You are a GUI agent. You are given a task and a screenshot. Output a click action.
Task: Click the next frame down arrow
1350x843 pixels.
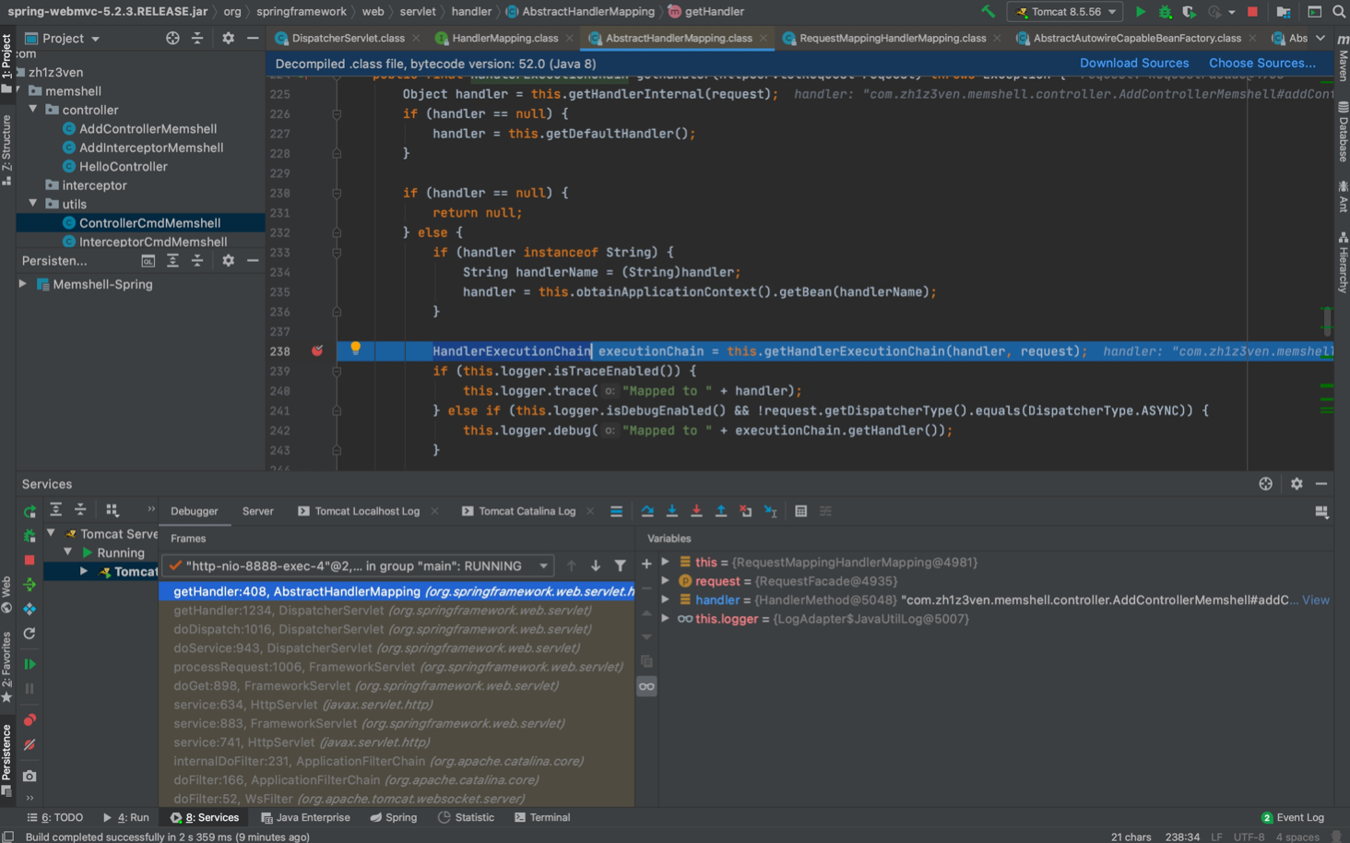596,565
